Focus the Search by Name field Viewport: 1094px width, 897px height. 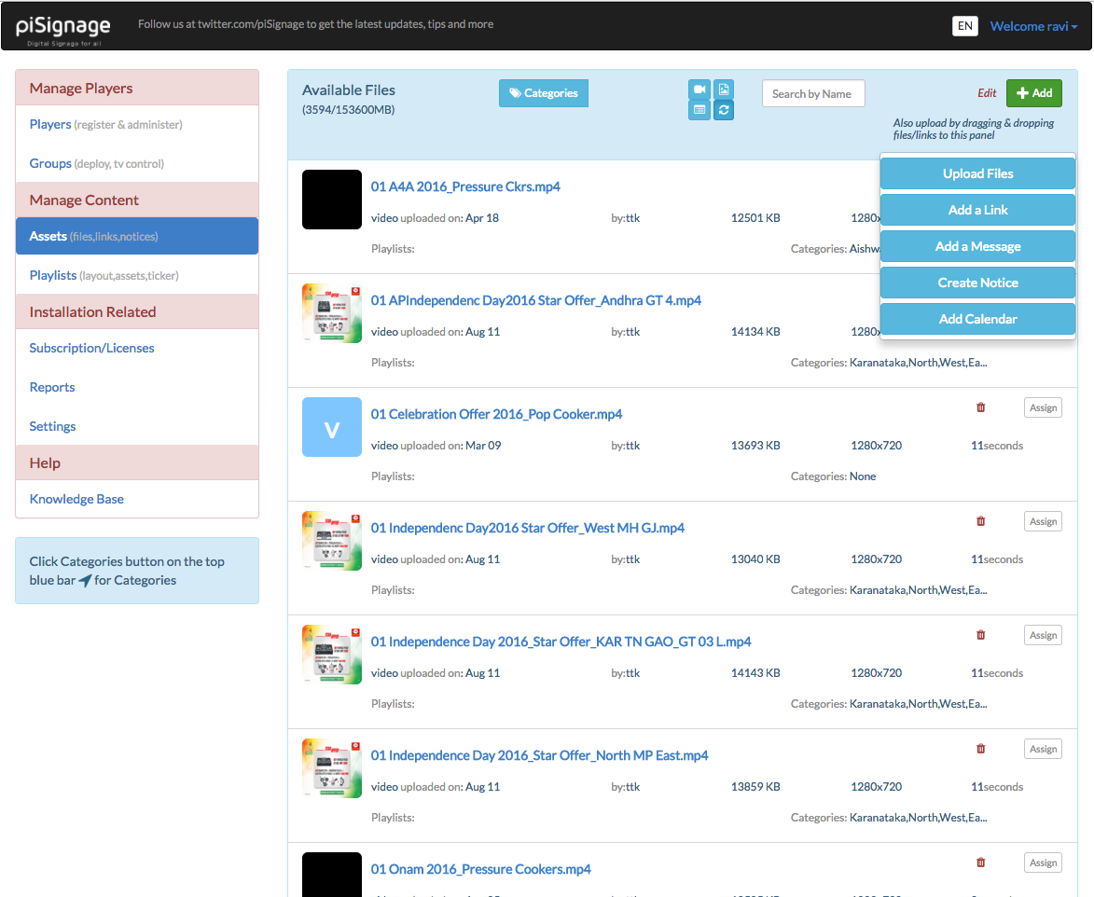[x=812, y=93]
